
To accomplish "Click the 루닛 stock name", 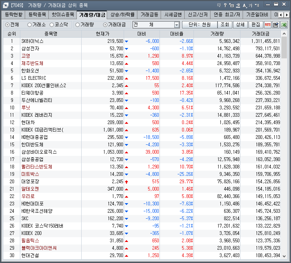I will point(26,108).
